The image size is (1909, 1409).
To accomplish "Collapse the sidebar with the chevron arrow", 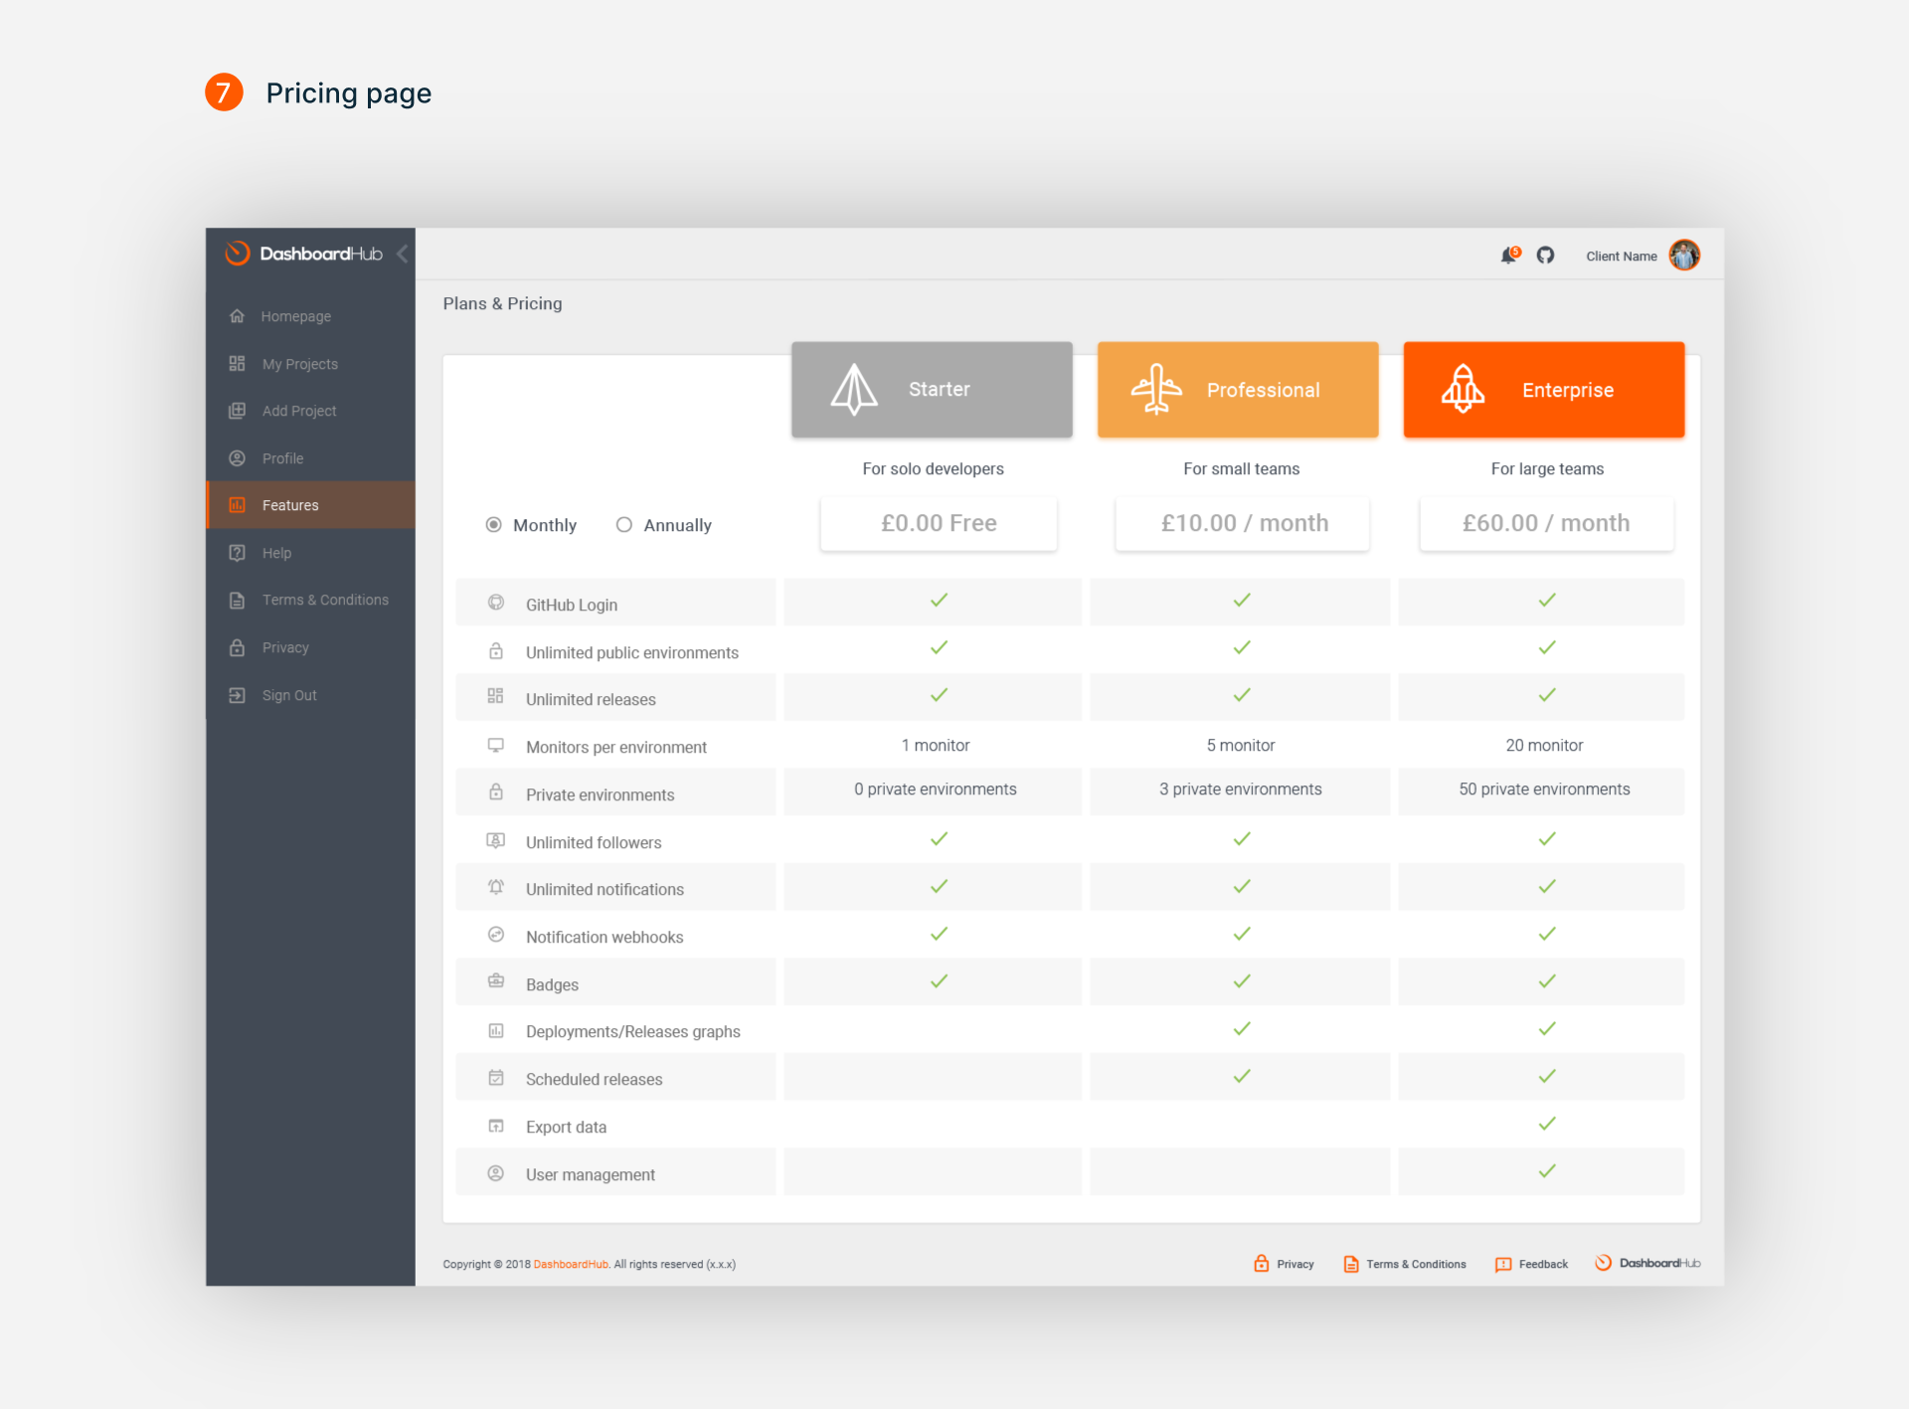I will point(402,254).
